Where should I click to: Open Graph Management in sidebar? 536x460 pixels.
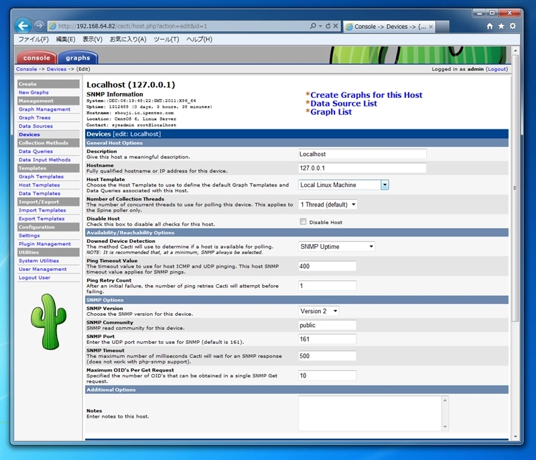pyautogui.click(x=44, y=109)
